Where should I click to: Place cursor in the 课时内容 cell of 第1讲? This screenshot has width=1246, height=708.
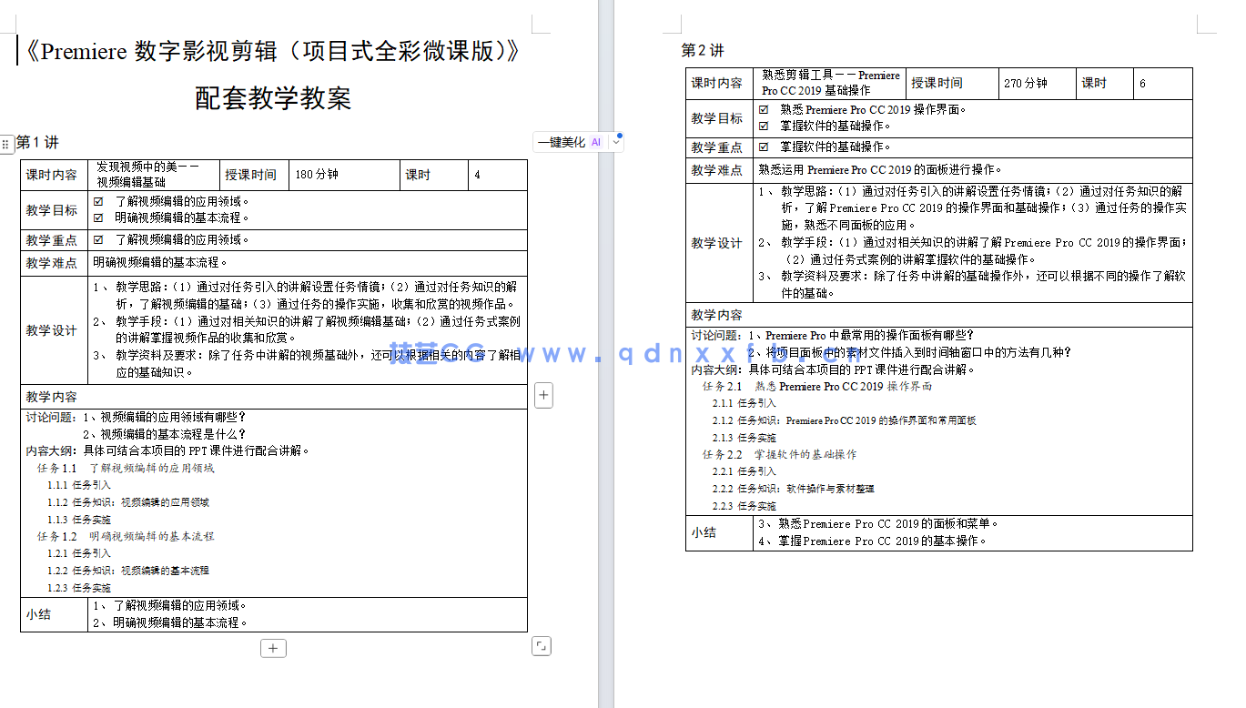pos(53,174)
